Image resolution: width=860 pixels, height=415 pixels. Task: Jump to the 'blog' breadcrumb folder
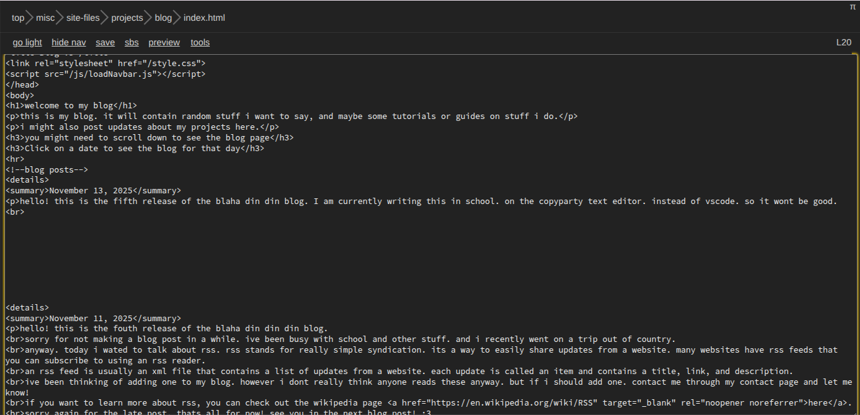163,18
